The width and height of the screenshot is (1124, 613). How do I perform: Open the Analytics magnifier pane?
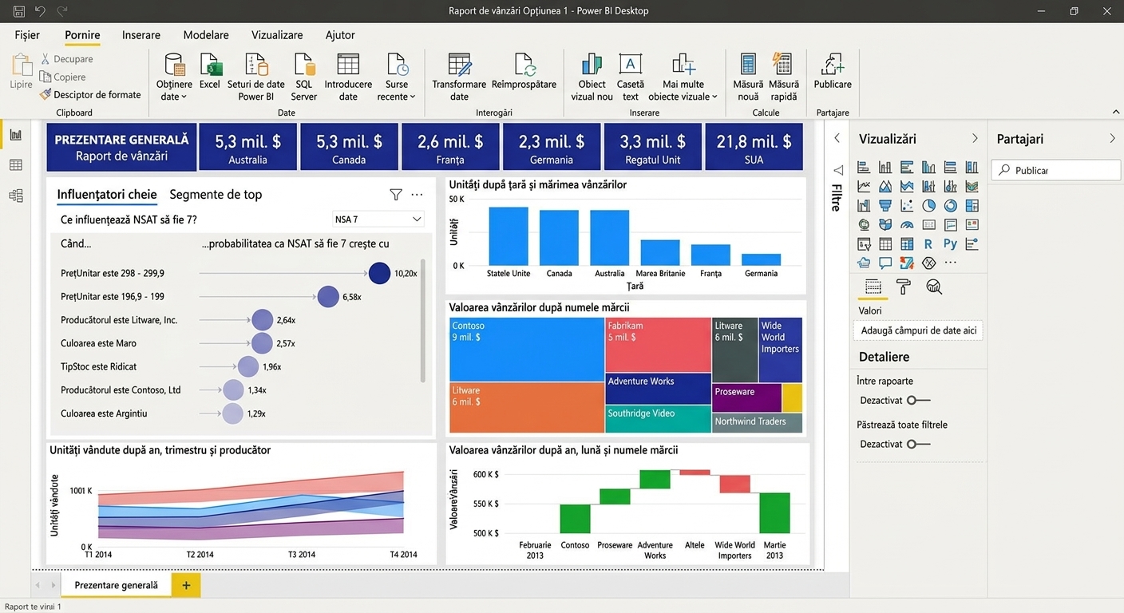pyautogui.click(x=934, y=287)
